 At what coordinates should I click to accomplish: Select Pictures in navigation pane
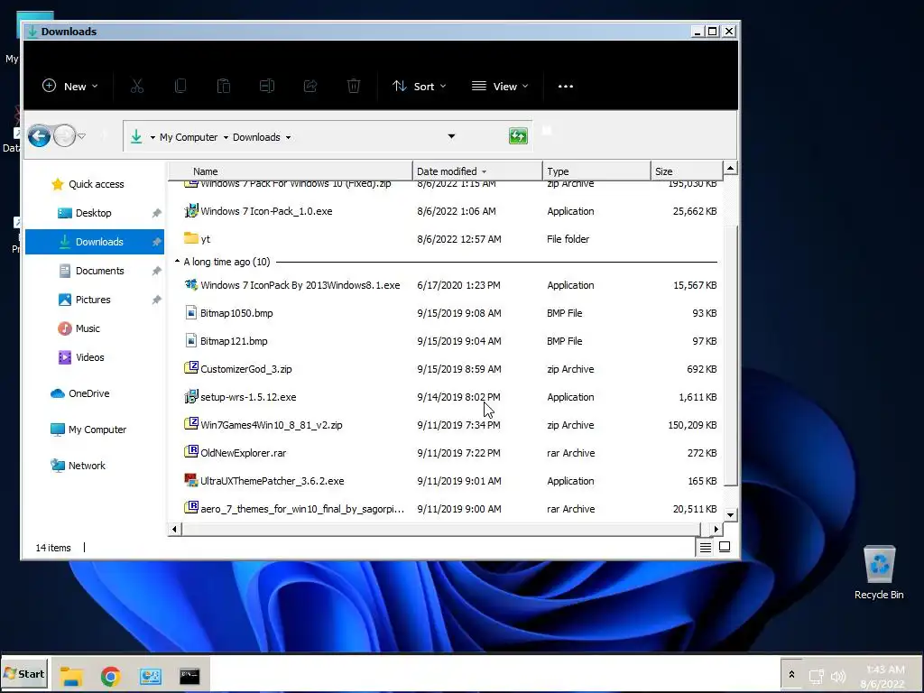(x=84, y=300)
